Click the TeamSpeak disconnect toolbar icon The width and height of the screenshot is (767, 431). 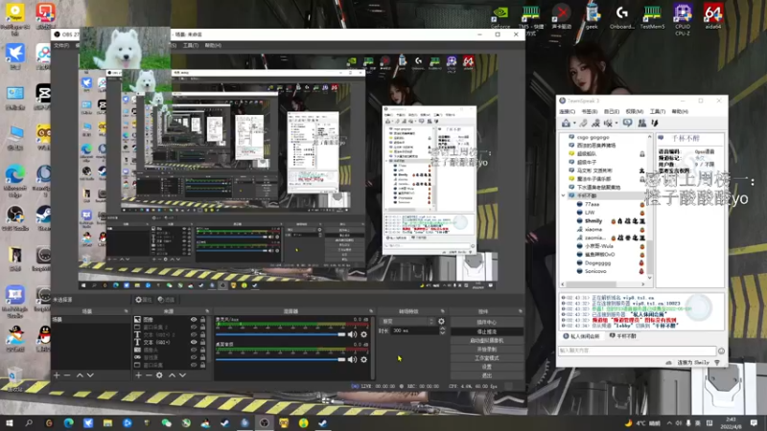click(x=583, y=123)
